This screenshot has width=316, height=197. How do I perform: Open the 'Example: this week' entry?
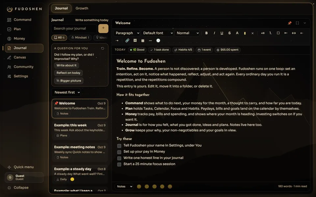click(80, 130)
